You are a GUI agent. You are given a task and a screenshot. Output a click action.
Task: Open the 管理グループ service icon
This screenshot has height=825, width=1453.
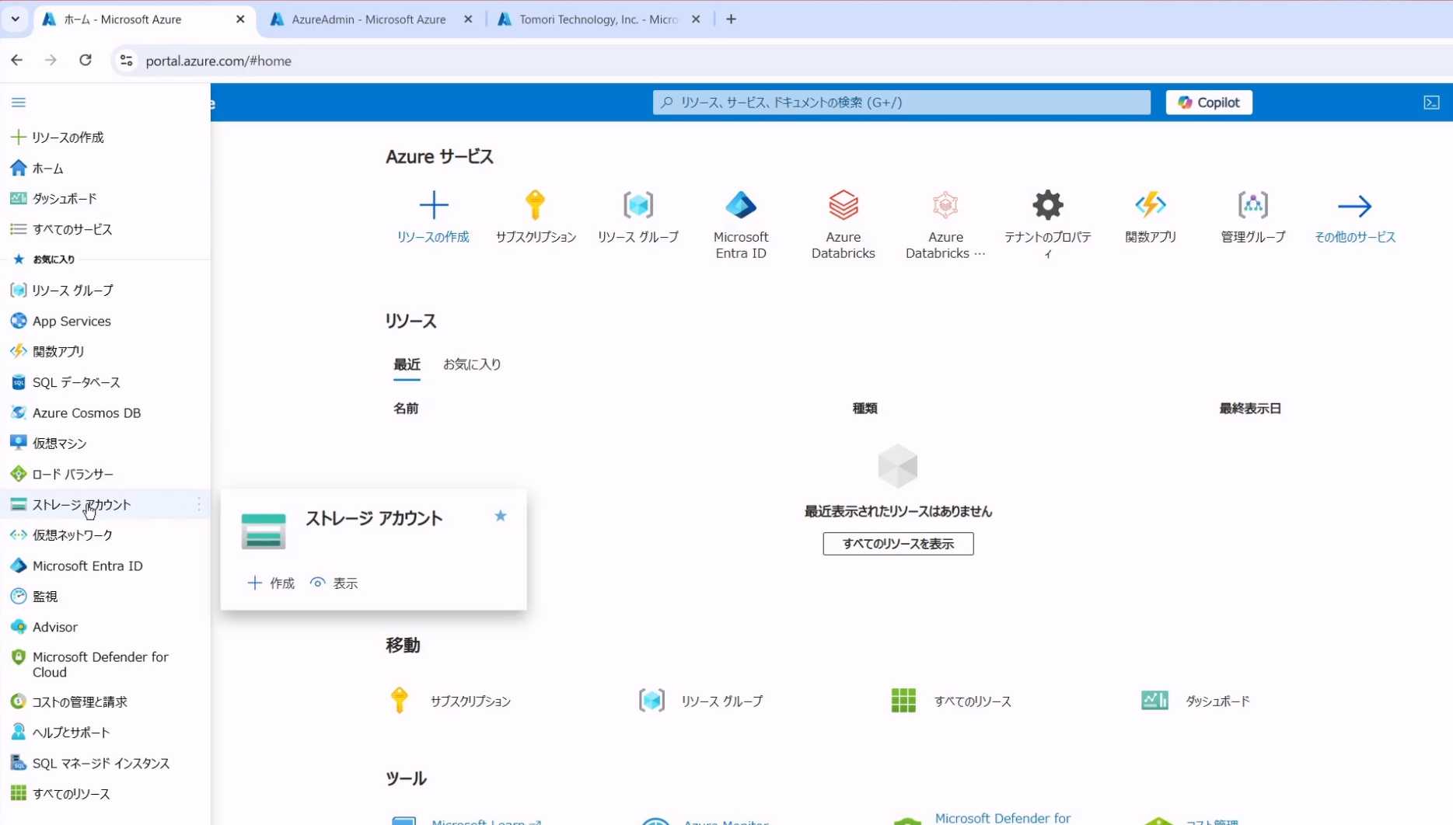tap(1252, 206)
